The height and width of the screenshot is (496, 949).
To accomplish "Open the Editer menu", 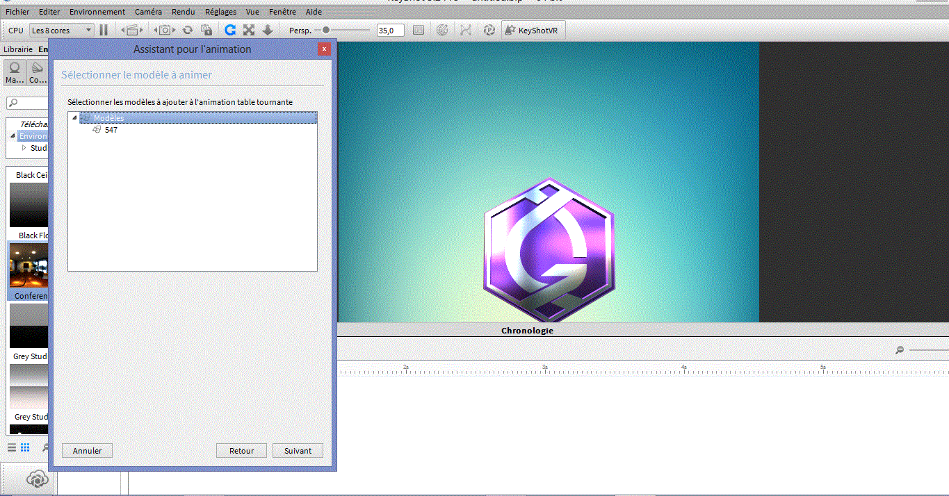I will [49, 12].
